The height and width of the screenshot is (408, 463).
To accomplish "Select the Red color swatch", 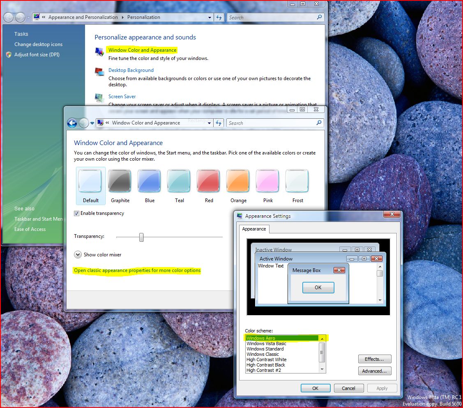I will coord(208,186).
